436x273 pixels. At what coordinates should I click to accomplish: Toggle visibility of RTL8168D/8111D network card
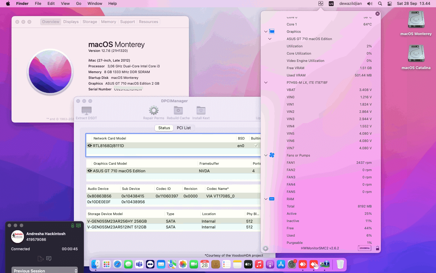click(x=90, y=146)
